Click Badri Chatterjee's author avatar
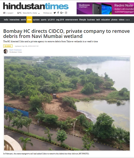134x158 pixels. pyautogui.click(x=6, y=51)
